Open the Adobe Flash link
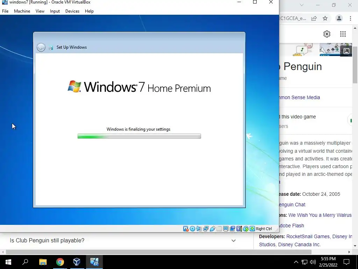Image resolution: width=358 pixels, height=269 pixels. 292,226
